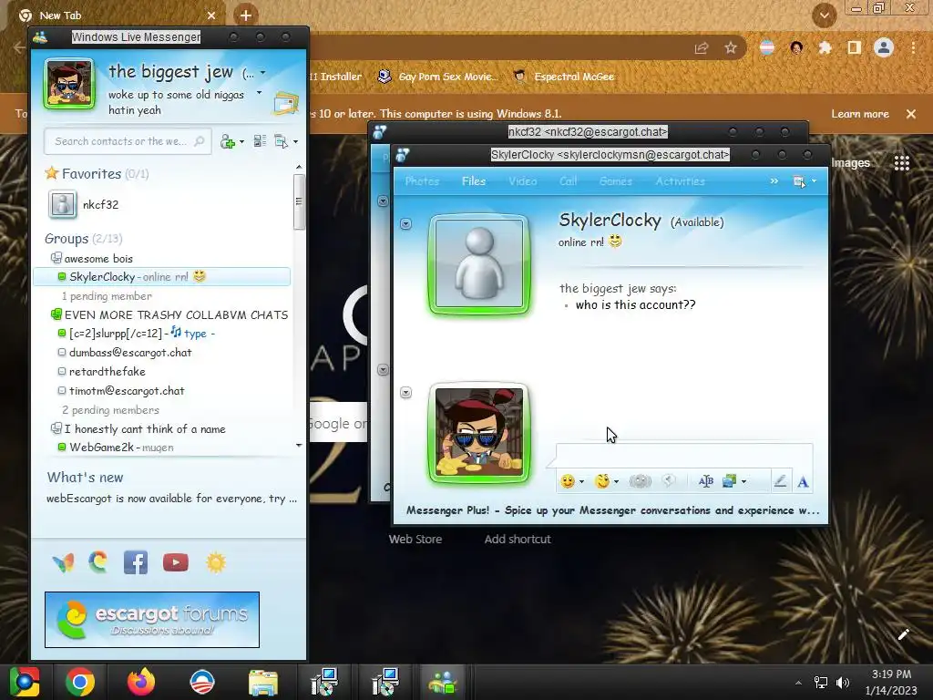This screenshot has width=933, height=700.
Task: Open the Call tab in chat window
Action: pyautogui.click(x=569, y=181)
